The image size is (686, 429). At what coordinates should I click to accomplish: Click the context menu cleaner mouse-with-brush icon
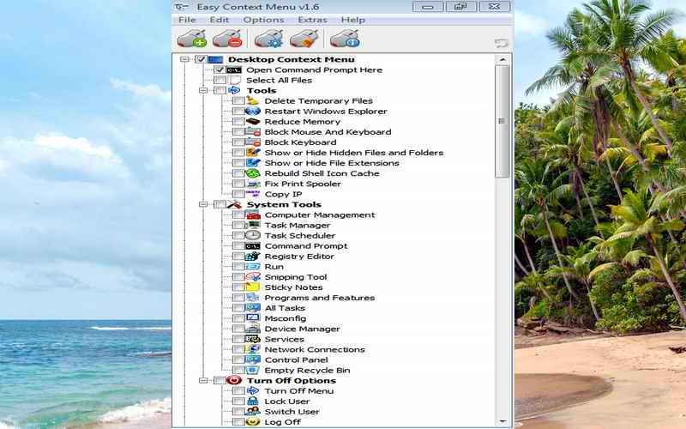(x=304, y=39)
